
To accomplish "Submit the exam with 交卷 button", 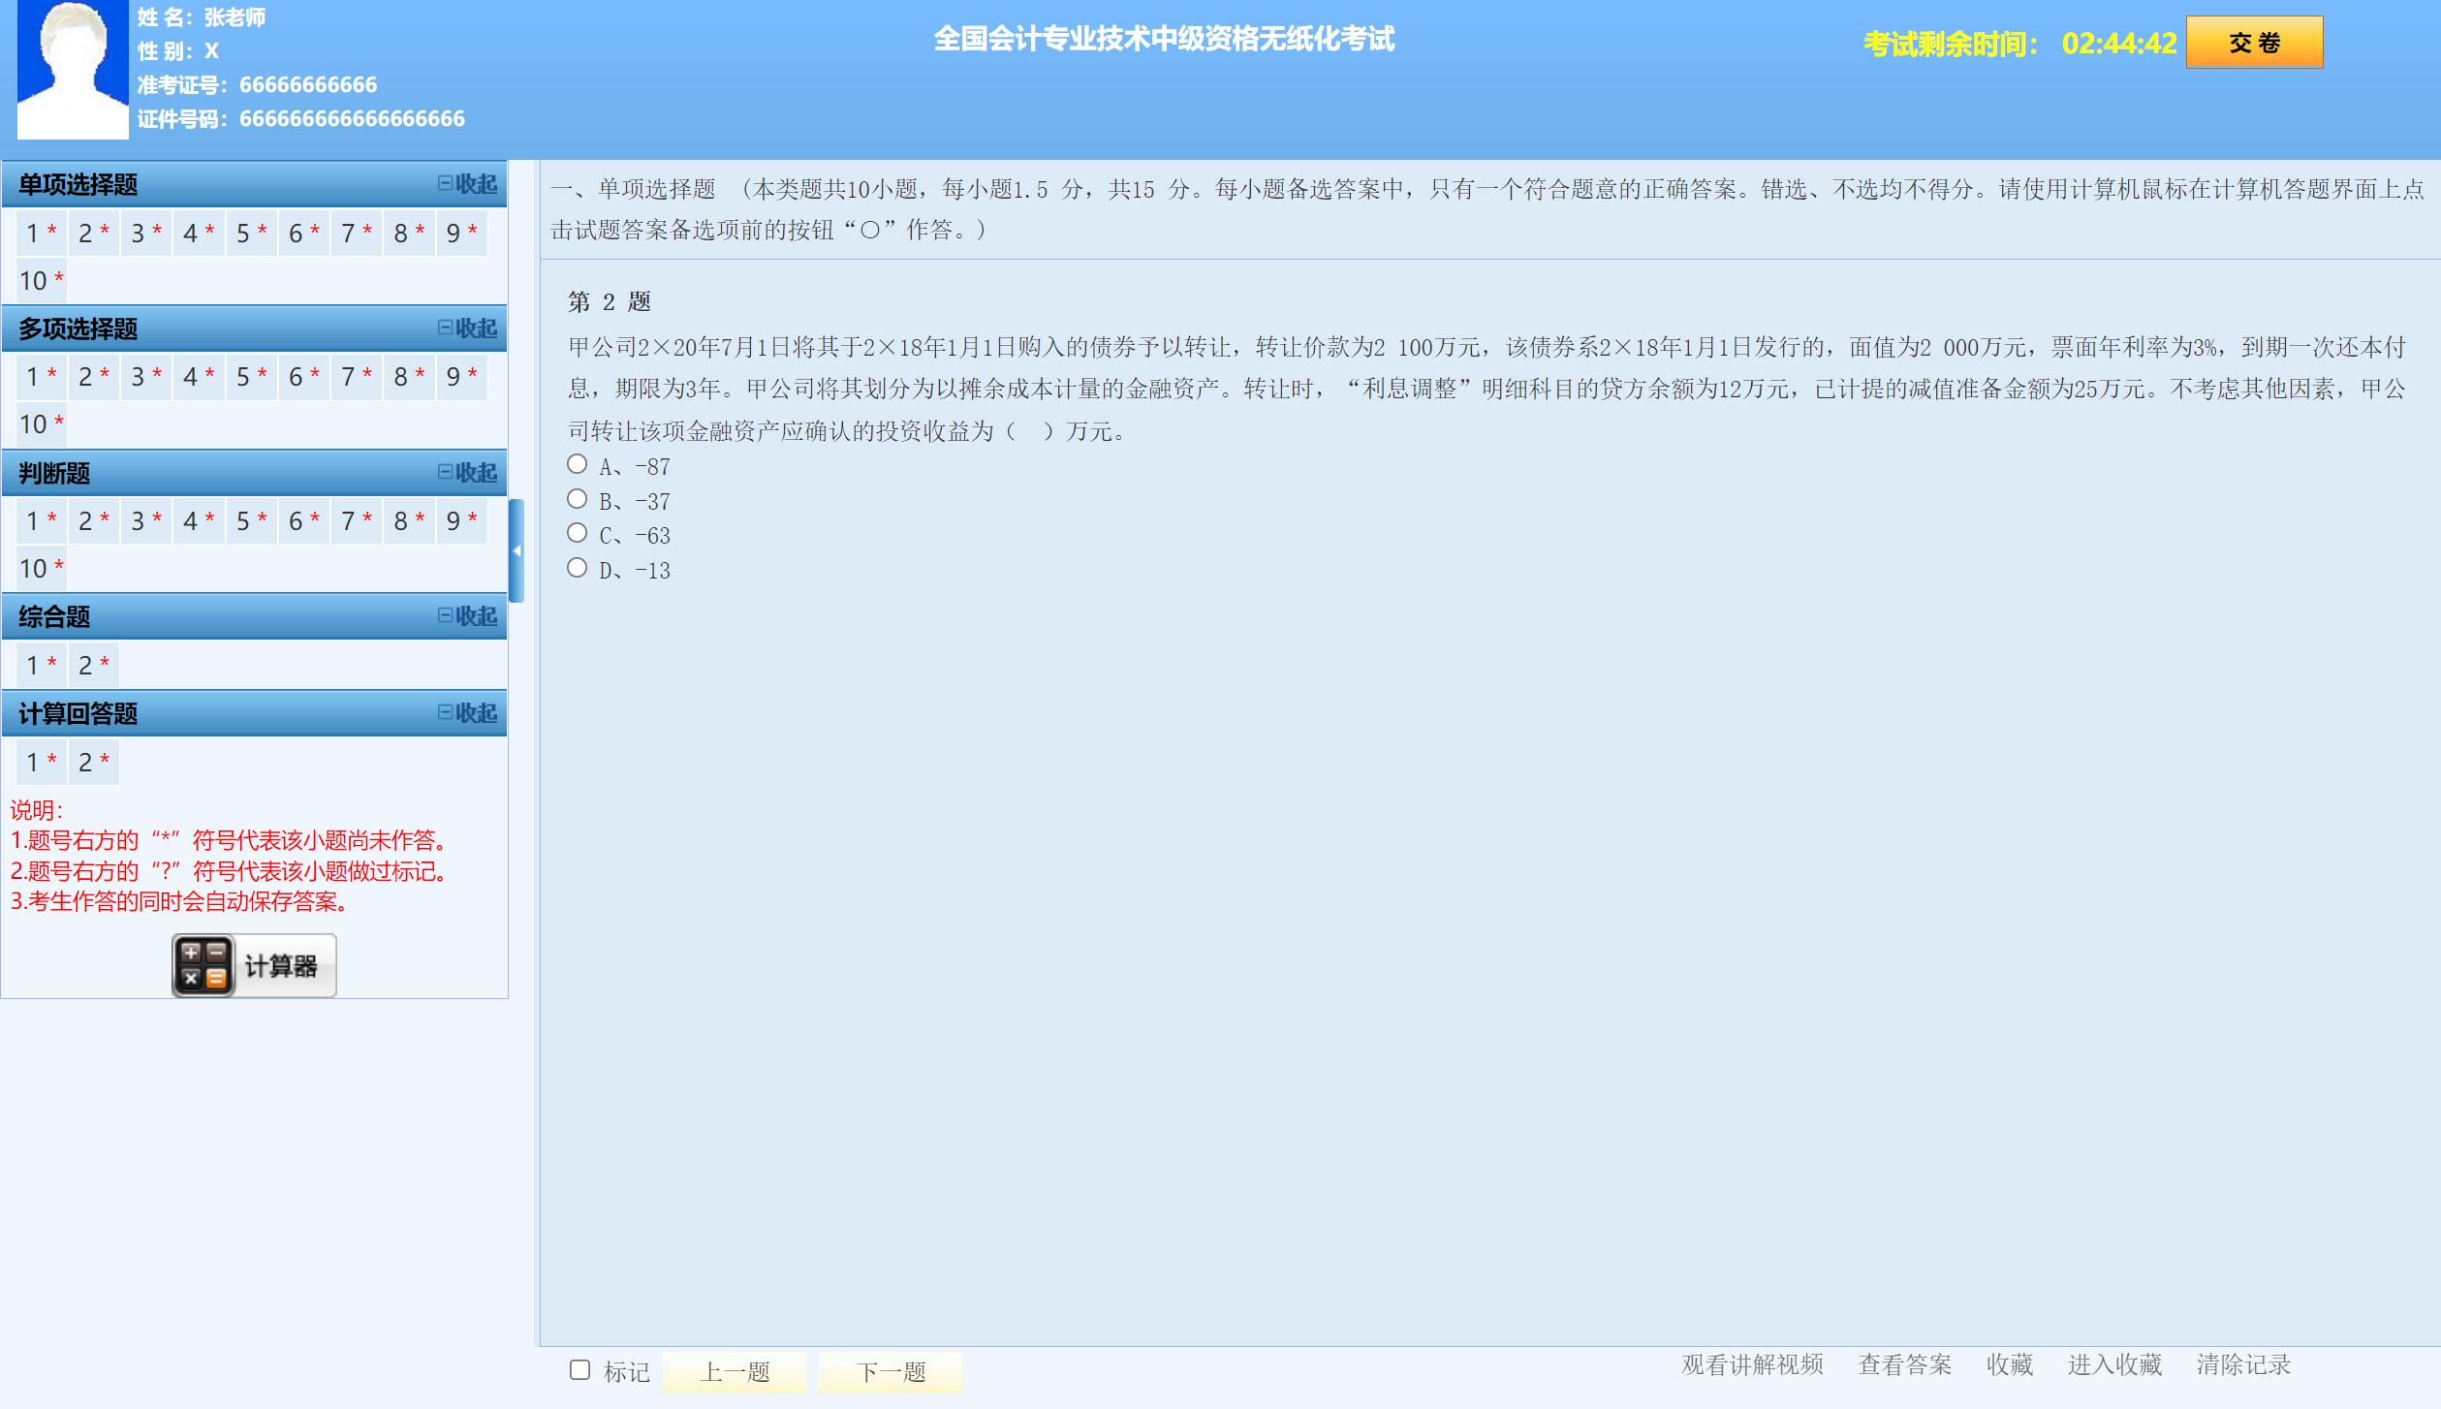I will click(x=2253, y=43).
